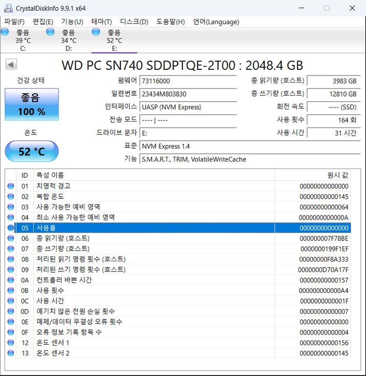Open the 언어(Language) menu
The height and width of the screenshot is (376, 366).
(x=216, y=22)
